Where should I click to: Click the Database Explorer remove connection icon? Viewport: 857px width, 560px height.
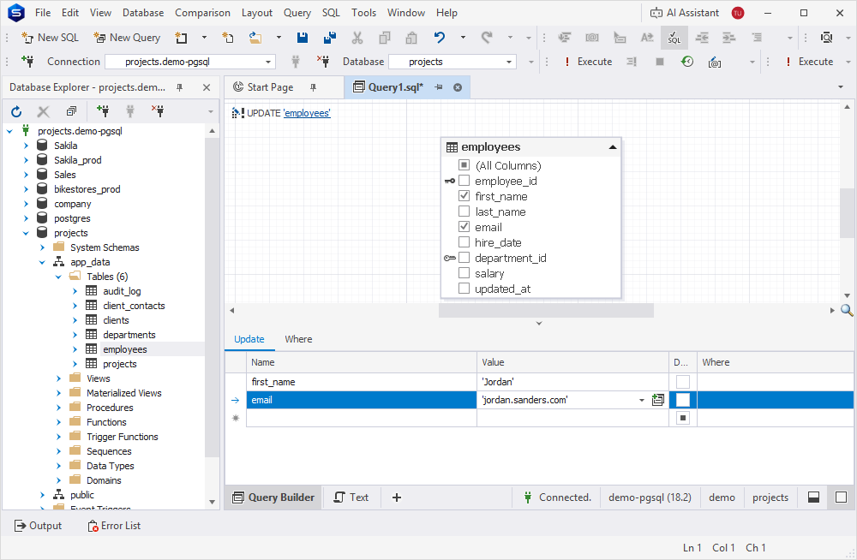pos(158,111)
